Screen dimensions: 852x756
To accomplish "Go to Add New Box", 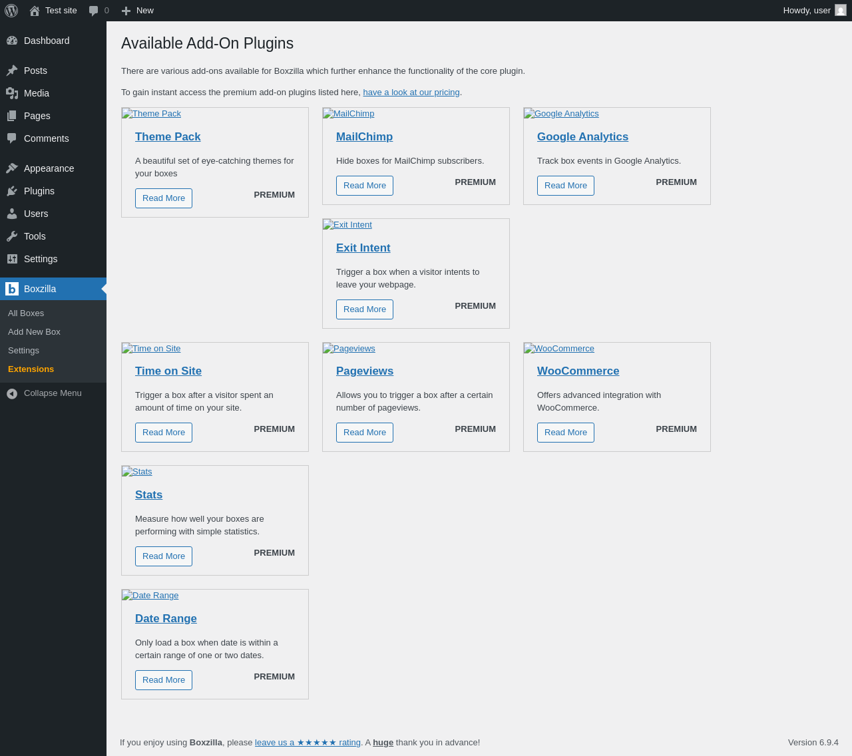I will point(34,332).
